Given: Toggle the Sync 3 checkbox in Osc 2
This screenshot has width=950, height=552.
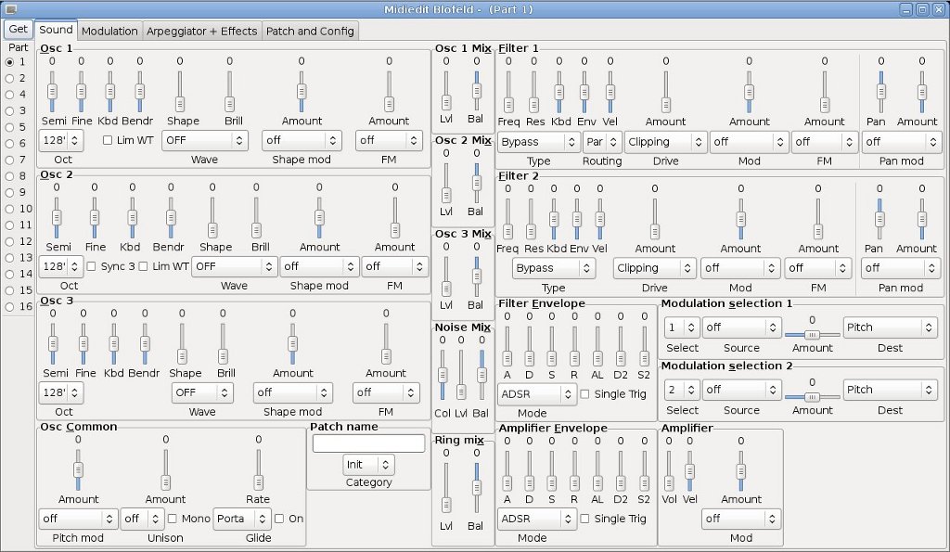Looking at the screenshot, I should 92,266.
